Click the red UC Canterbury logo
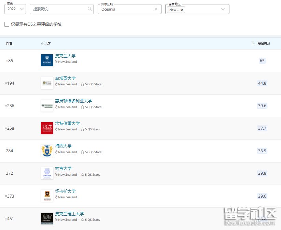Screen dimensions: 281x230 coord(47,128)
